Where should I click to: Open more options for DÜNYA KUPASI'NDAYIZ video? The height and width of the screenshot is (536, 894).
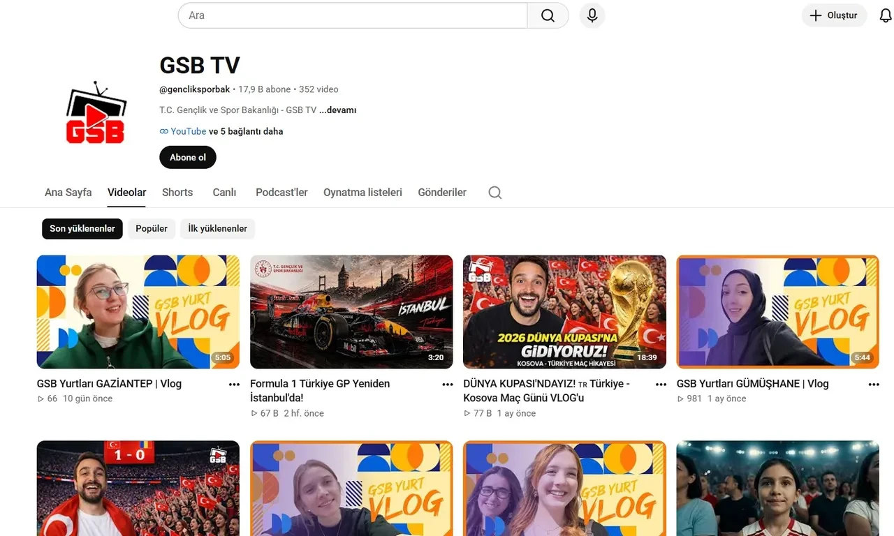coord(661,385)
